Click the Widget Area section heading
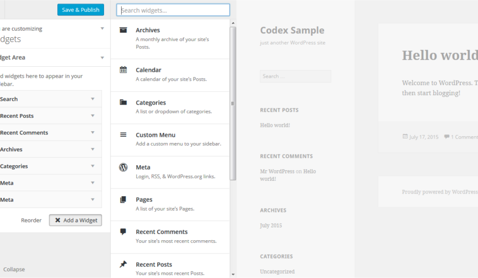 click(x=12, y=57)
